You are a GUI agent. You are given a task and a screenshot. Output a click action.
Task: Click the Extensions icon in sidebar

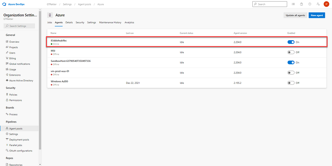[7, 75]
